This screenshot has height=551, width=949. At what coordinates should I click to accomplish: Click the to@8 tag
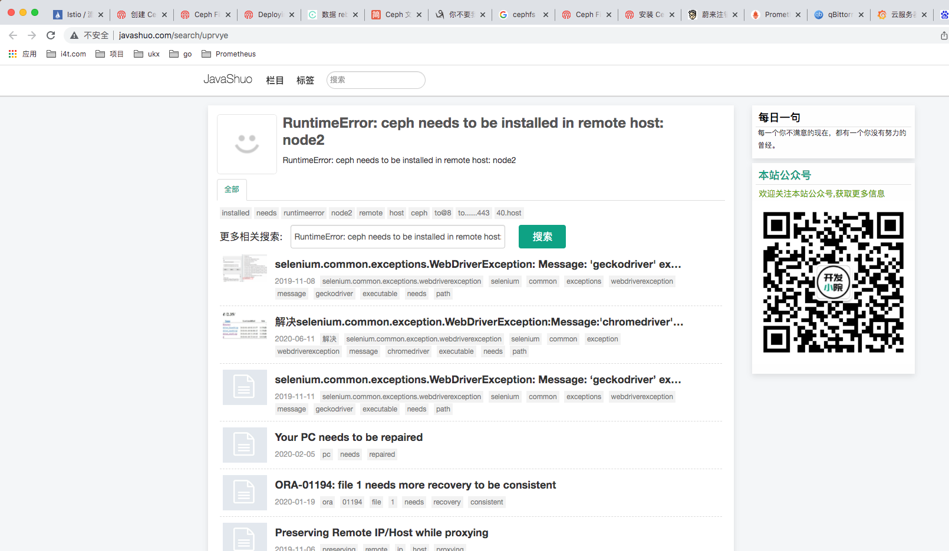pyautogui.click(x=443, y=213)
